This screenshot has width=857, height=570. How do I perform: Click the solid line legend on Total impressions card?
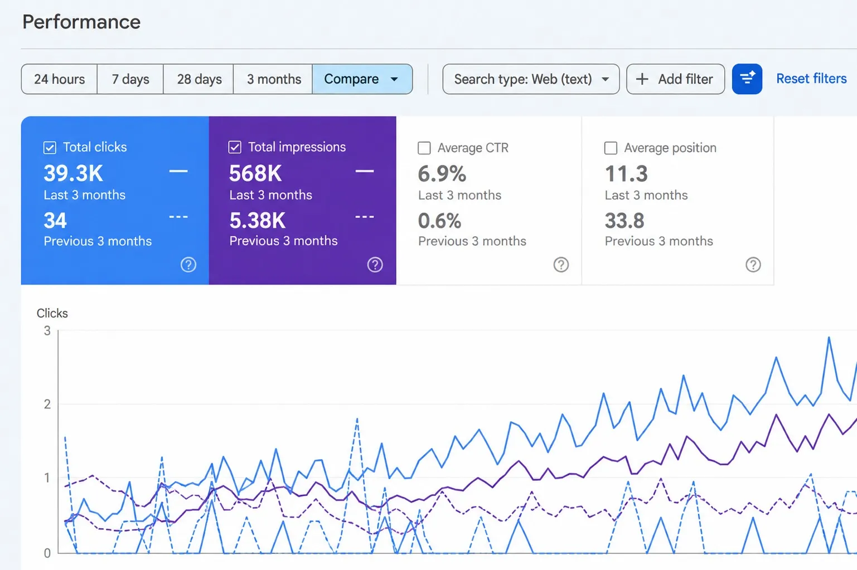pos(365,171)
